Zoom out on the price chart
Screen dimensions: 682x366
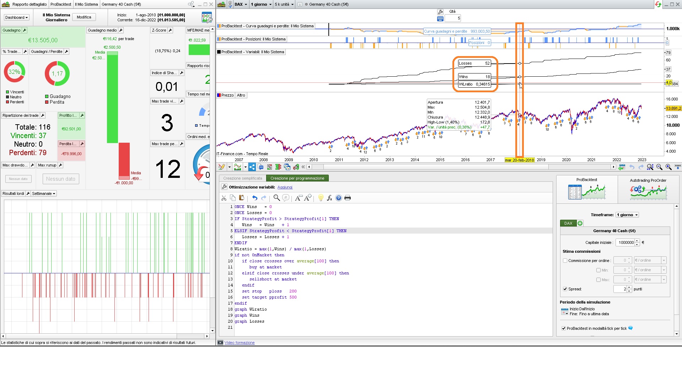[x=659, y=167]
